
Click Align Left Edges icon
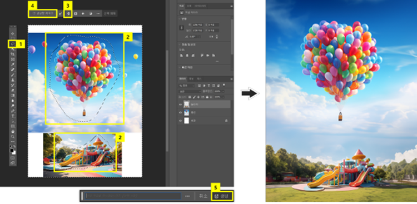click(181, 56)
